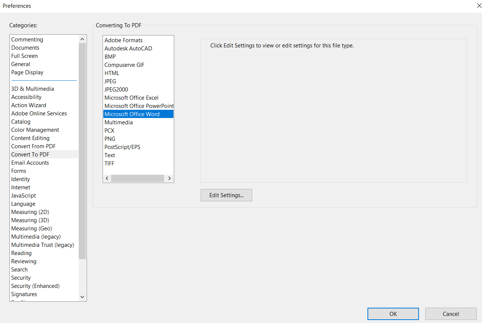Image resolution: width=482 pixels, height=323 pixels.
Task: Click the right arrow on the horizontal scrollbar
Action: 169,178
